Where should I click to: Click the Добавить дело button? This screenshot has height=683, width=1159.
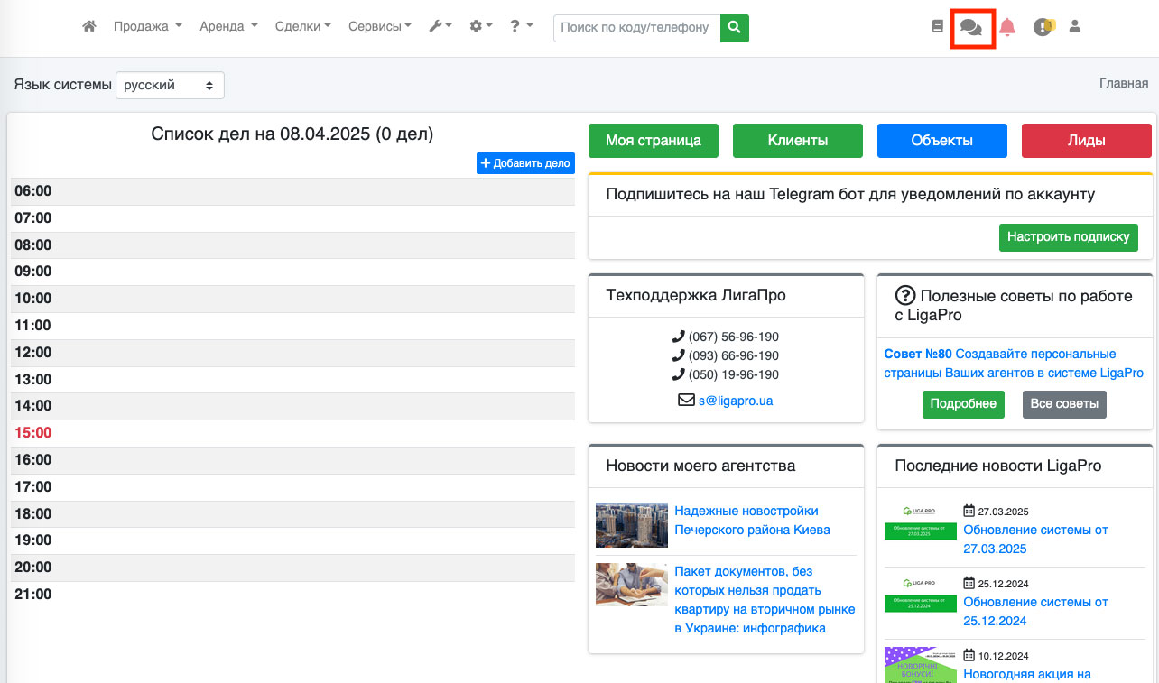[525, 163]
